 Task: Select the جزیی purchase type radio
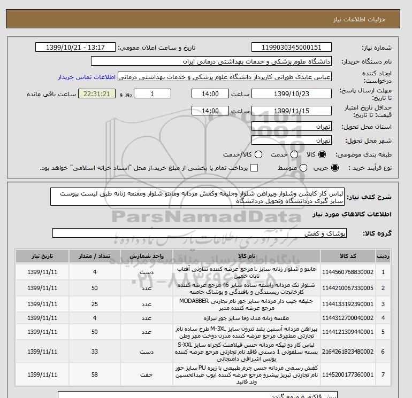[x=335, y=168]
